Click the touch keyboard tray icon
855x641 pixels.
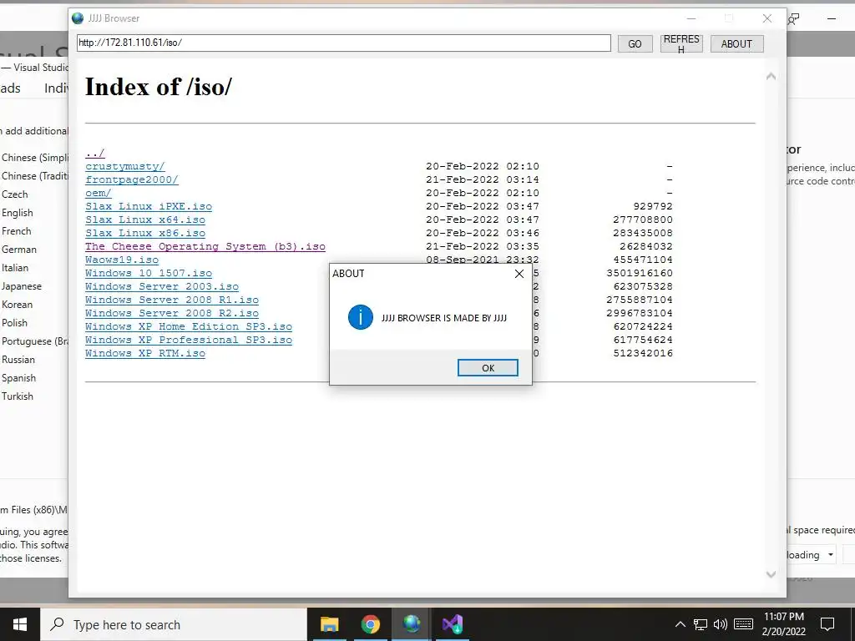743,624
